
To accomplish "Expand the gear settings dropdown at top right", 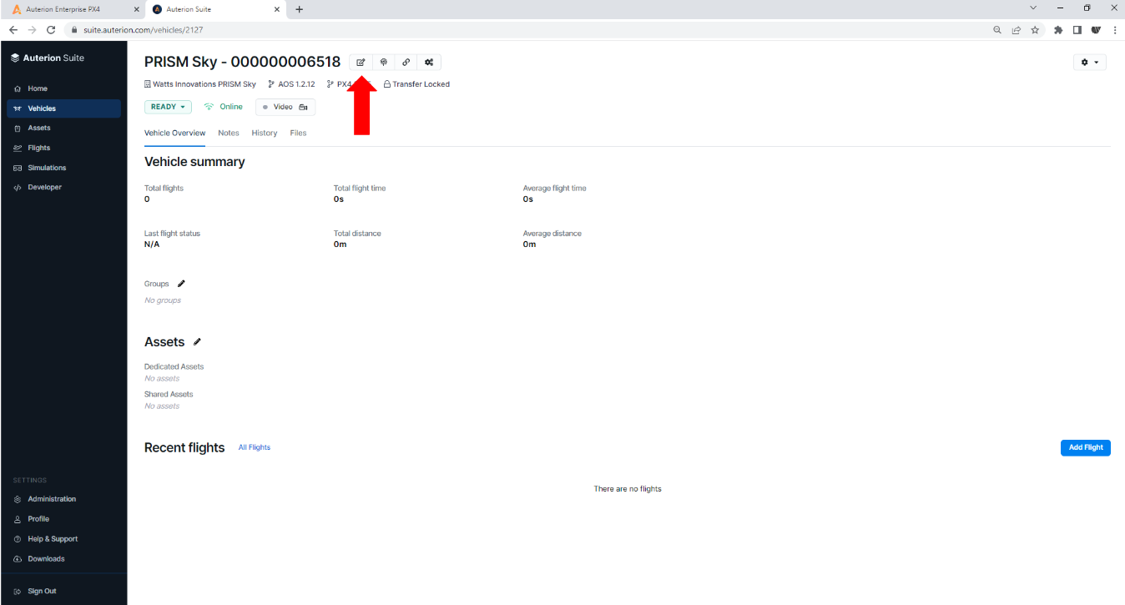I will pyautogui.click(x=1089, y=63).
